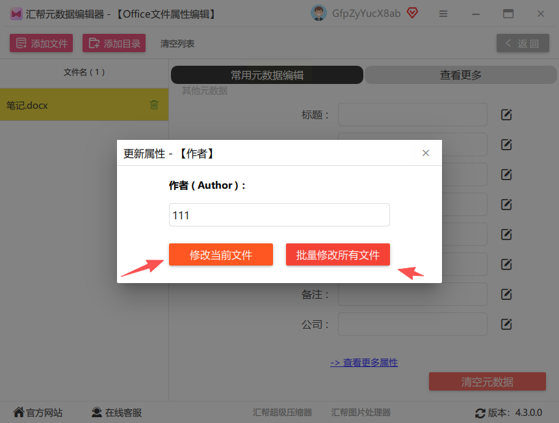Image resolution: width=559 pixels, height=423 pixels.
Task: Open the 查看更多属性 link
Action: click(x=364, y=362)
